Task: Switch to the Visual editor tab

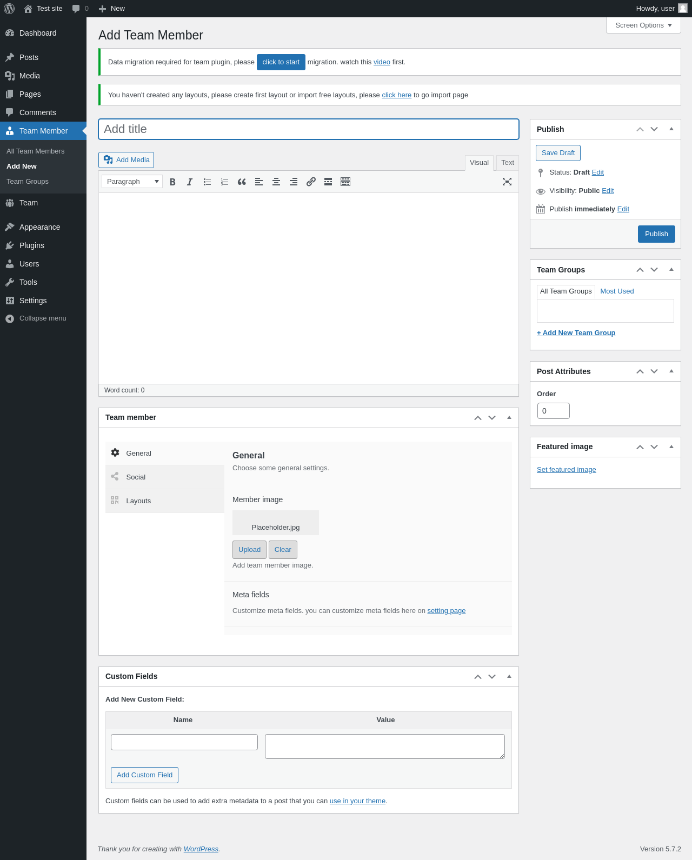Action: tap(479, 163)
